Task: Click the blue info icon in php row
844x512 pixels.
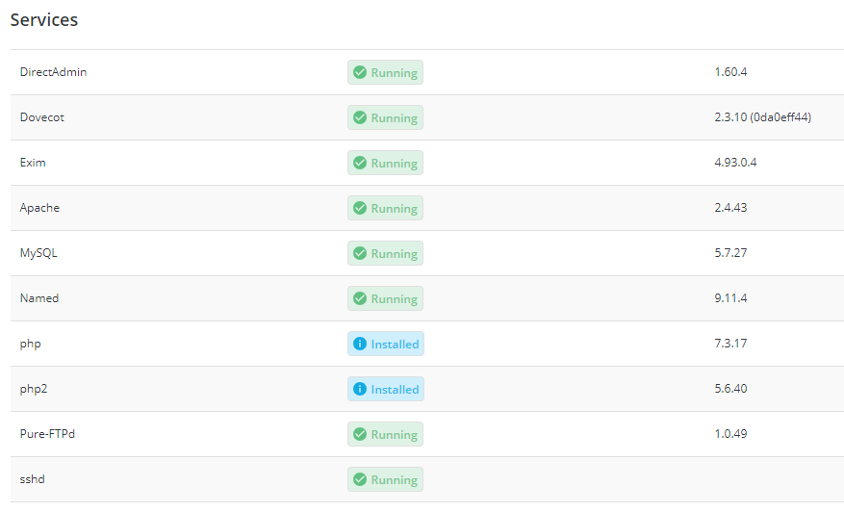Action: pyautogui.click(x=360, y=344)
